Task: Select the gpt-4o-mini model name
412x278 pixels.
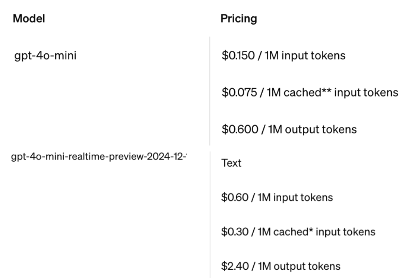Action: pos(45,56)
